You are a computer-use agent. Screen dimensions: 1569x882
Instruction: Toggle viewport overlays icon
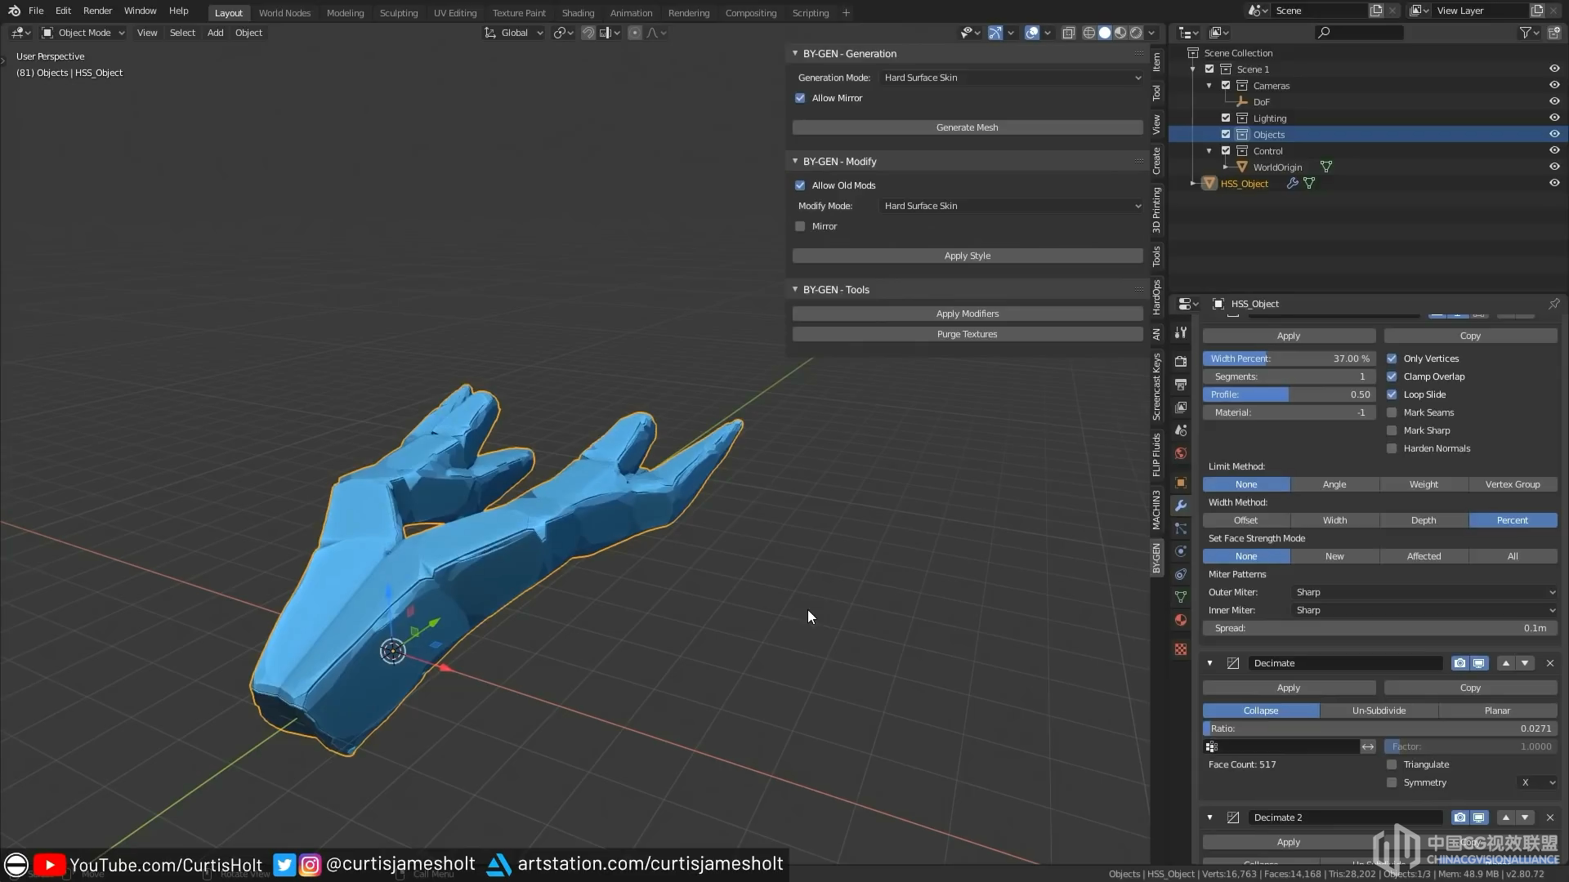tap(1032, 33)
